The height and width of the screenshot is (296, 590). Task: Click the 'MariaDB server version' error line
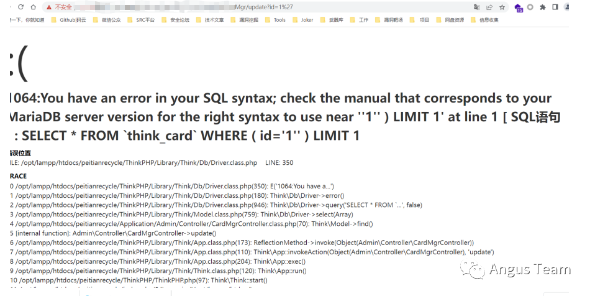point(285,117)
